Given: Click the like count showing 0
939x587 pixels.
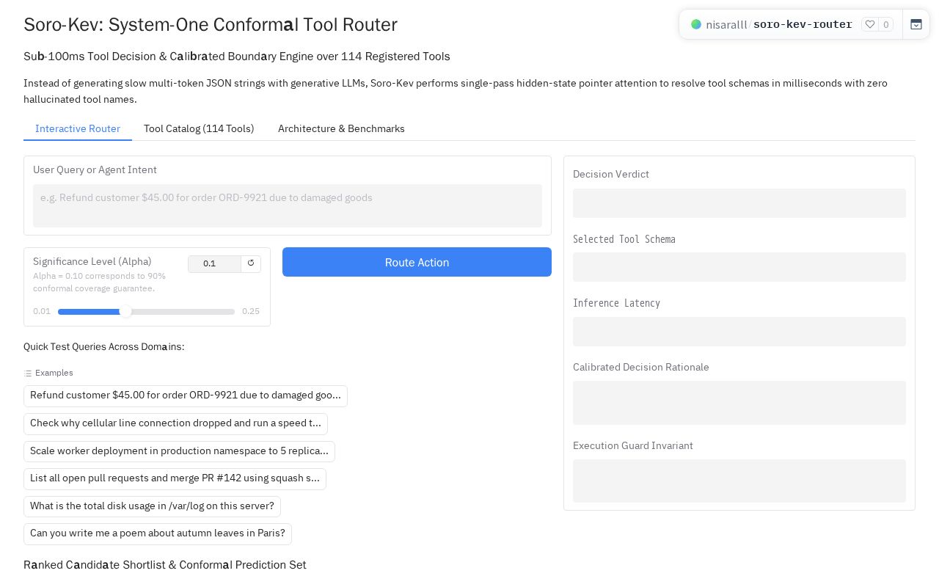Looking at the screenshot, I should [x=886, y=24].
